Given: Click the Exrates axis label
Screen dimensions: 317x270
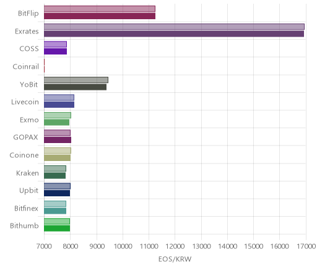Looking at the screenshot, I should [x=27, y=31].
